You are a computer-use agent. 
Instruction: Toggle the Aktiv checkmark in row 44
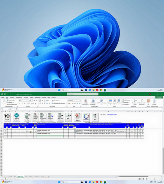(6, 133)
